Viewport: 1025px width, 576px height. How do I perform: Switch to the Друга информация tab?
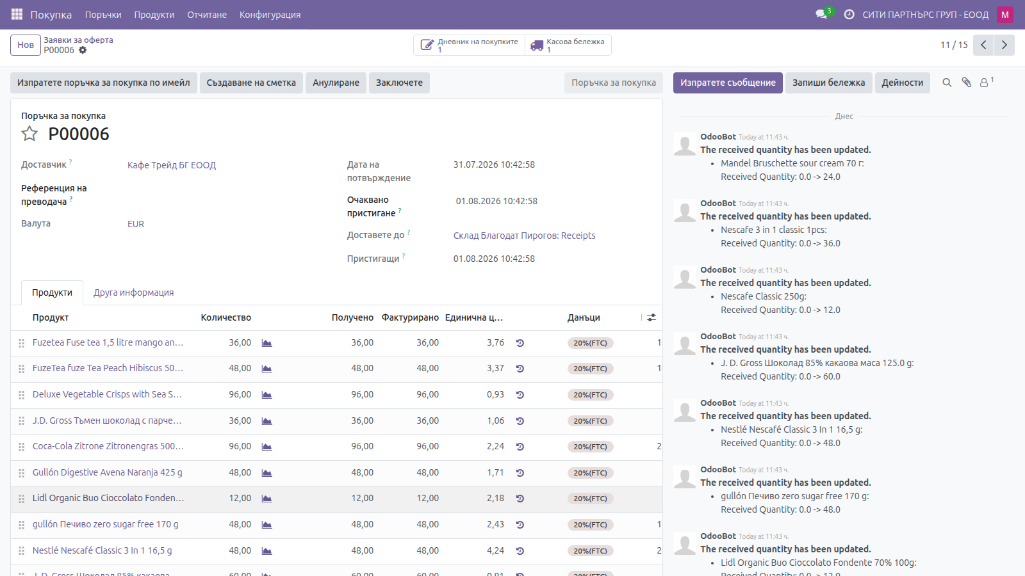click(x=133, y=292)
